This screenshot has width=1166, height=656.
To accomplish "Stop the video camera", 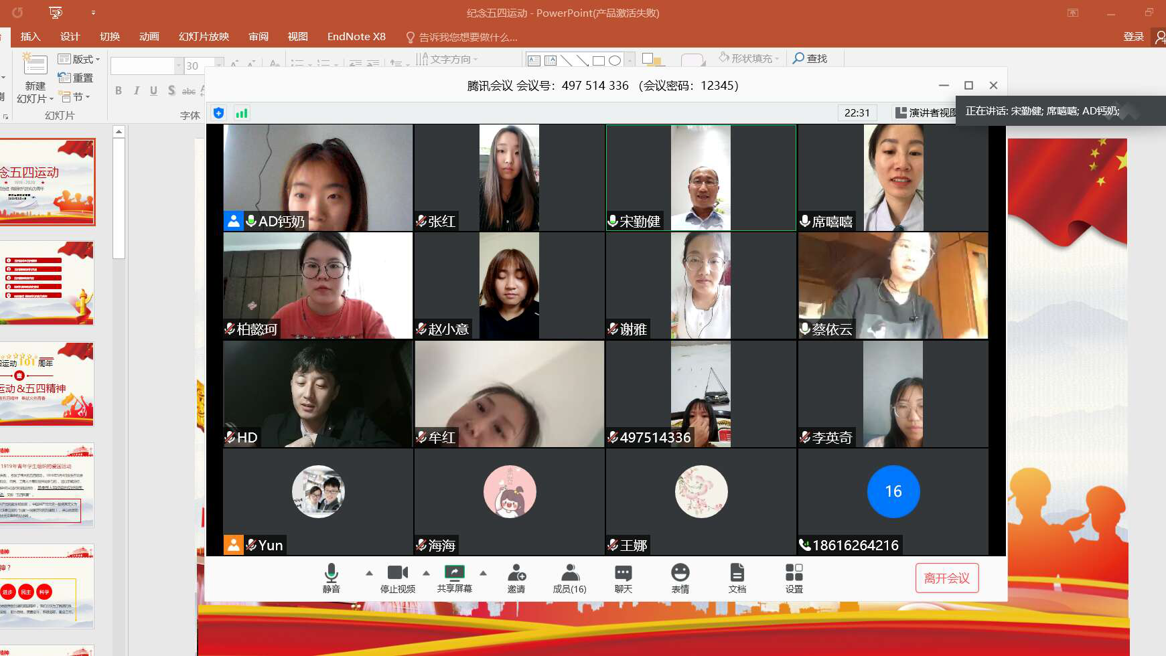I will point(397,574).
